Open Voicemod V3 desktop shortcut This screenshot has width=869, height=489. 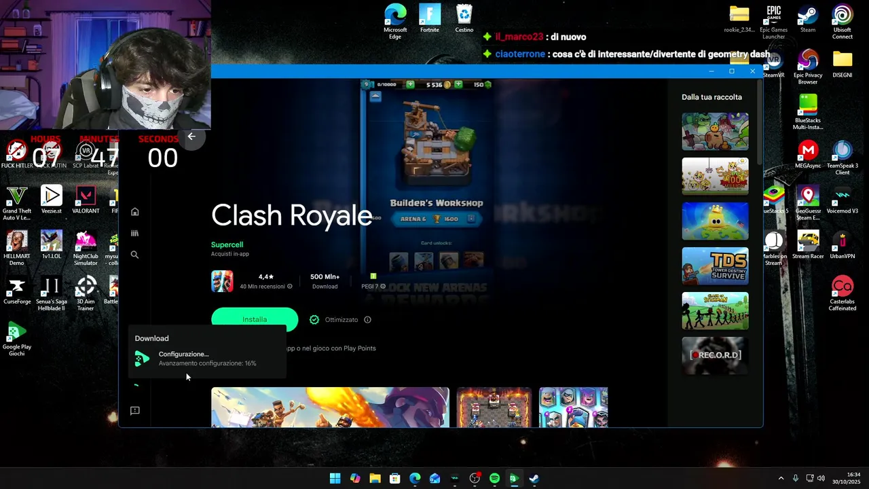843,200
